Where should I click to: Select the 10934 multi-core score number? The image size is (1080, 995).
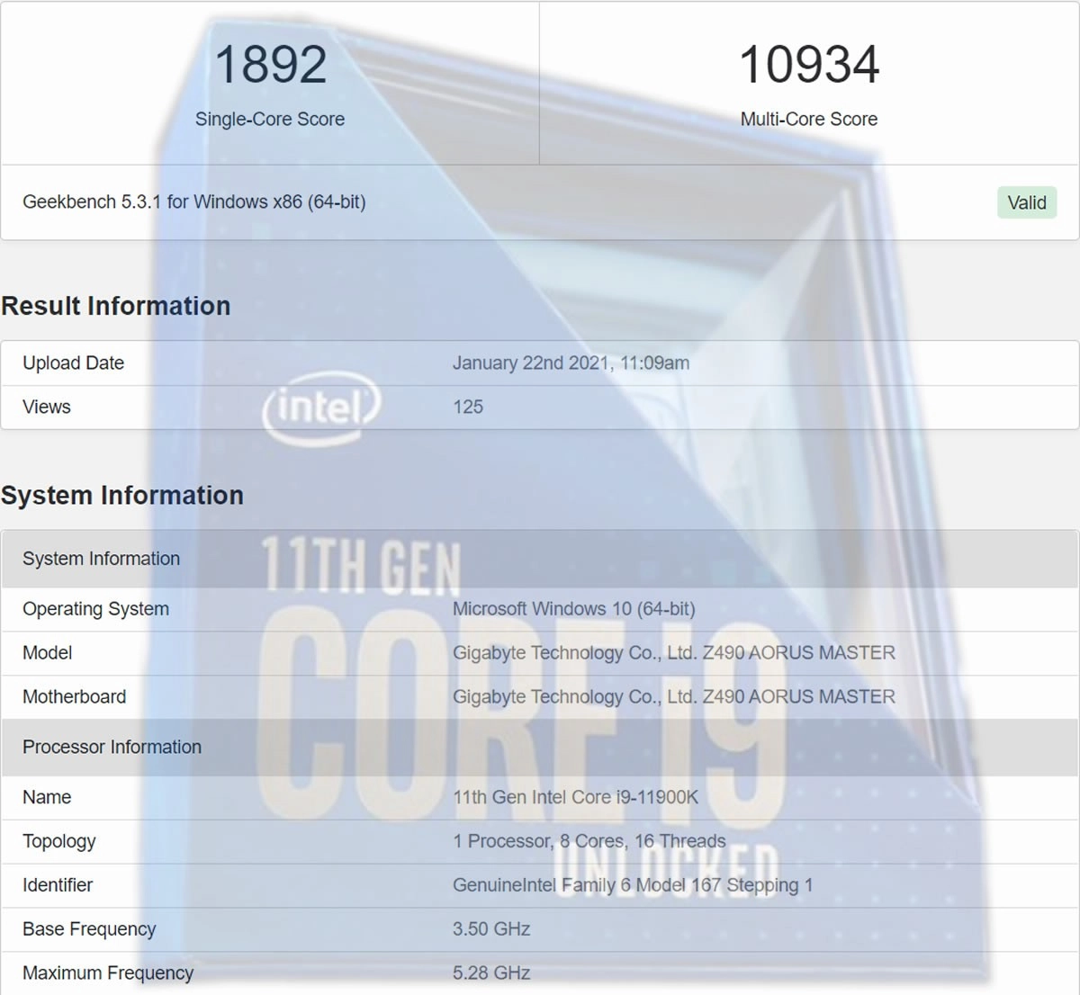point(808,65)
